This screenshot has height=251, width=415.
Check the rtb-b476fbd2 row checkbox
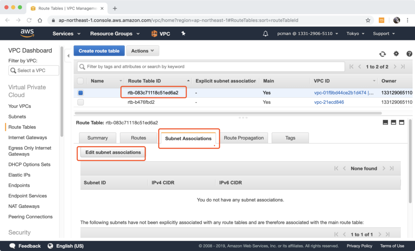point(81,102)
